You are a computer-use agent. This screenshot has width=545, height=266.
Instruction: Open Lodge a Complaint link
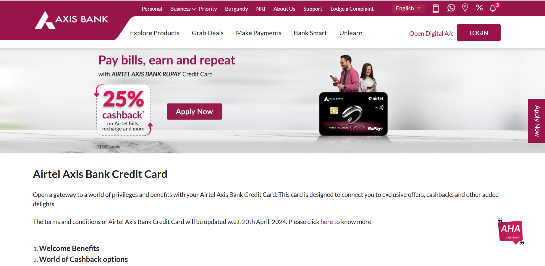pos(352,9)
